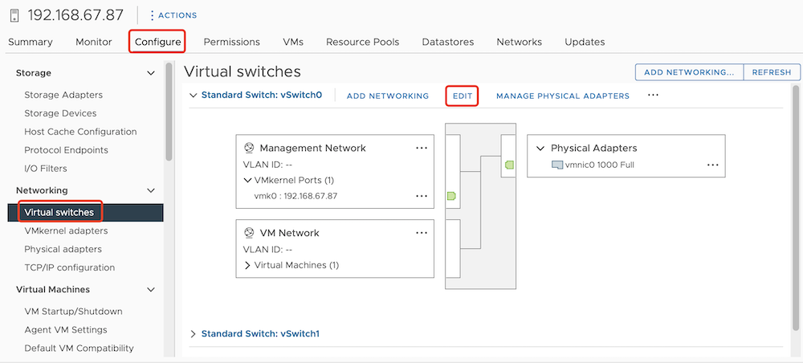Click the host icon beside 192.168.67.87
This screenshot has width=803, height=363.
14,15
